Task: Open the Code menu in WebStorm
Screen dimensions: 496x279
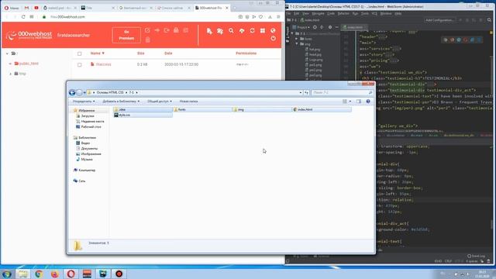Action: pos(331,14)
